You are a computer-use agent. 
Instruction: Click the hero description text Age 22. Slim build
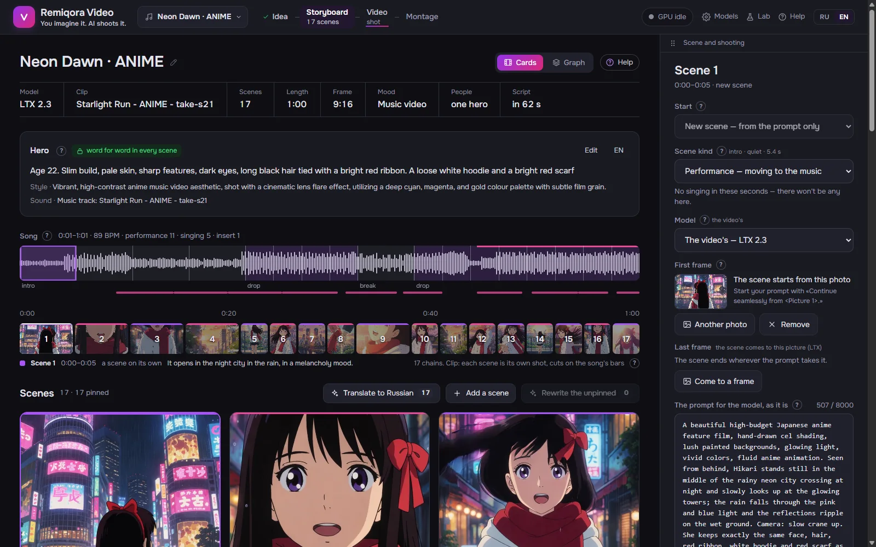click(302, 171)
